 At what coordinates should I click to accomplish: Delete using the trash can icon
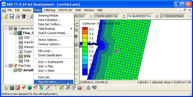point(24,16)
